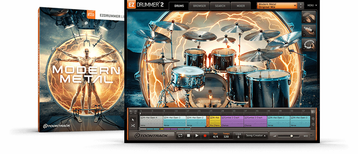Zoom in on the song track
This screenshot has height=154, width=358.
[313, 119]
